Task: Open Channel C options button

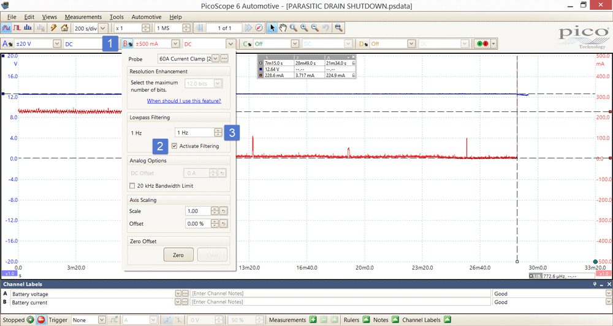Action: point(246,43)
